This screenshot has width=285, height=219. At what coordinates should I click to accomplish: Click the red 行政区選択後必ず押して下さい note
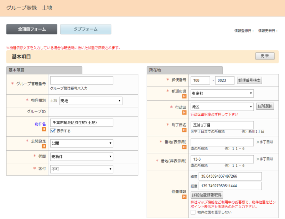pos(214,115)
